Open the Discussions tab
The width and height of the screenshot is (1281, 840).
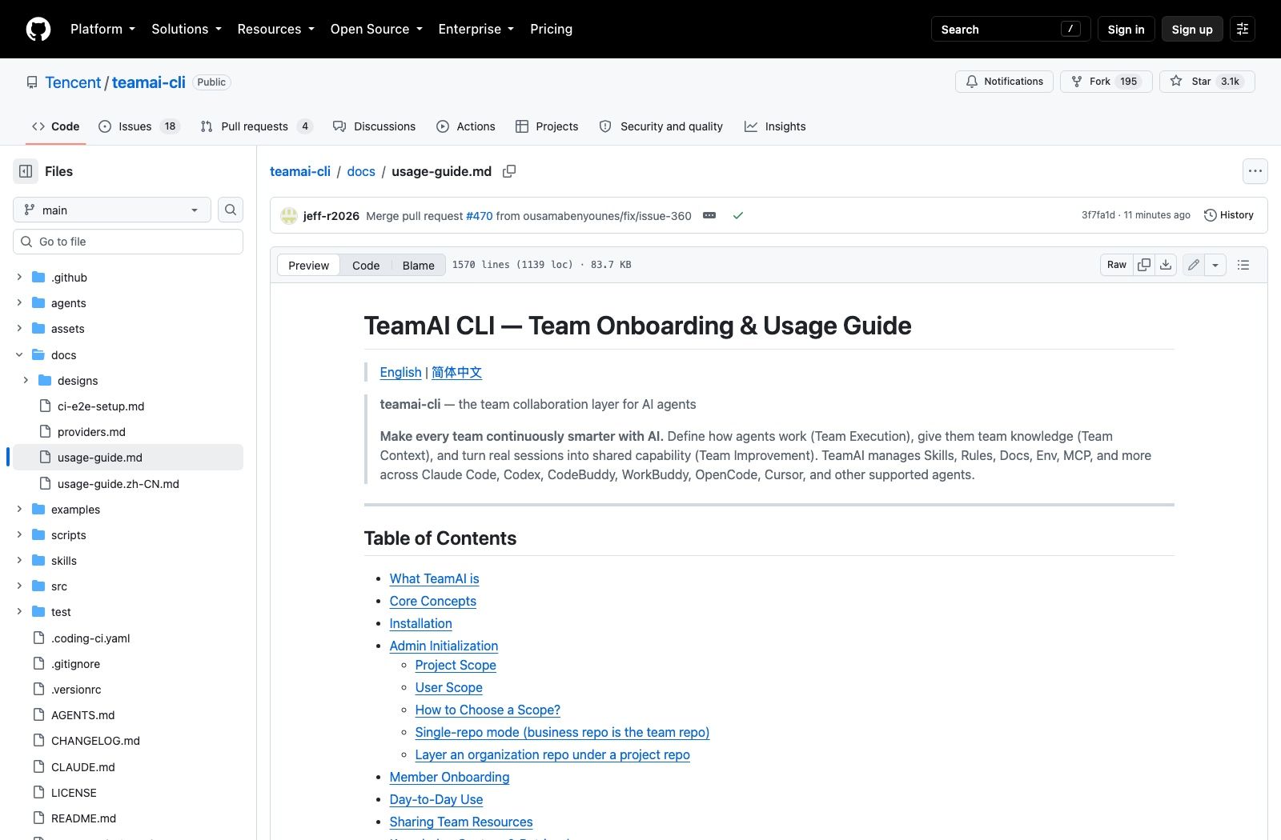click(374, 126)
